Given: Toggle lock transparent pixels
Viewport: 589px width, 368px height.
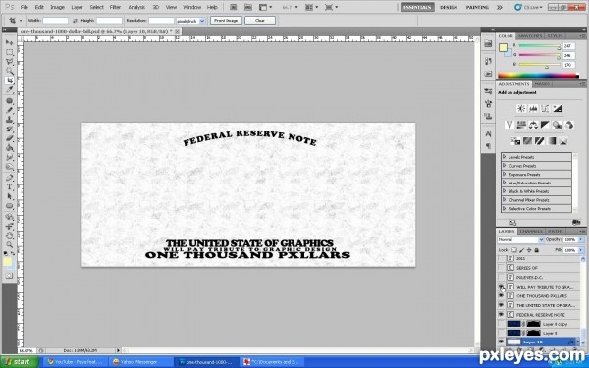Looking at the screenshot, I should pos(514,250).
